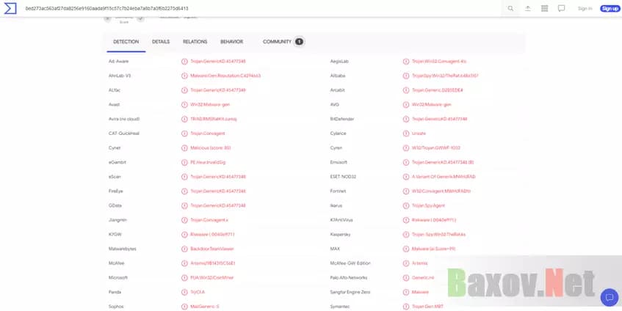622x311 pixels.
Task: Open the Relations tab
Action: [x=195, y=42]
